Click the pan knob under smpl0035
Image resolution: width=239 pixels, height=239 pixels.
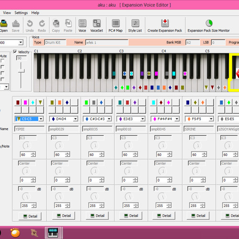[x=95, y=171]
